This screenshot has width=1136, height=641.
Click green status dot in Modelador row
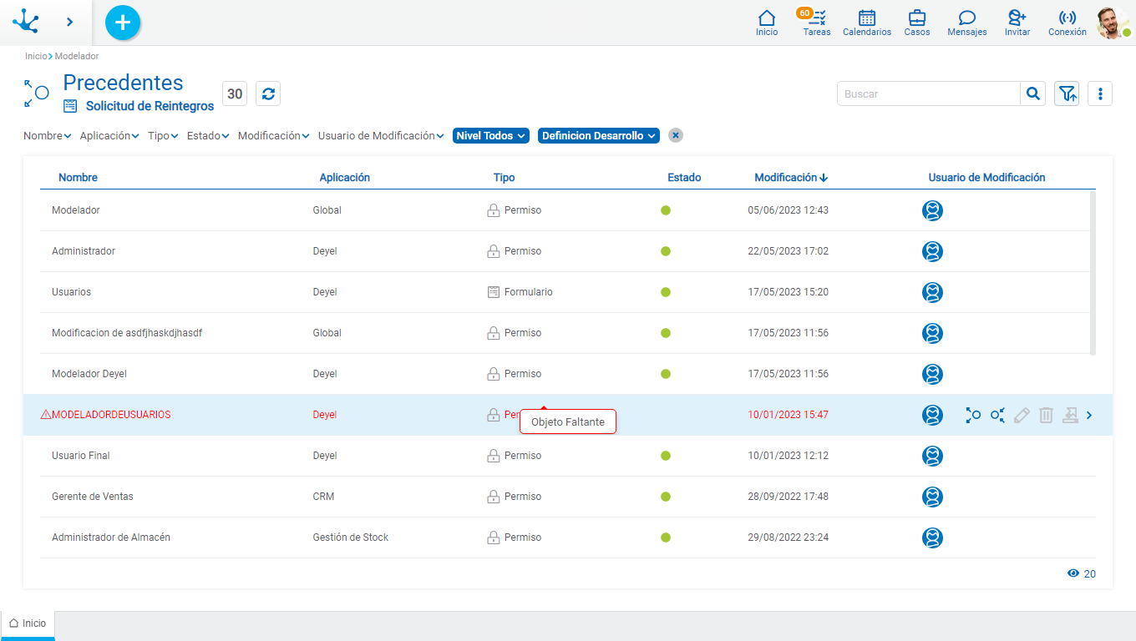pos(666,210)
